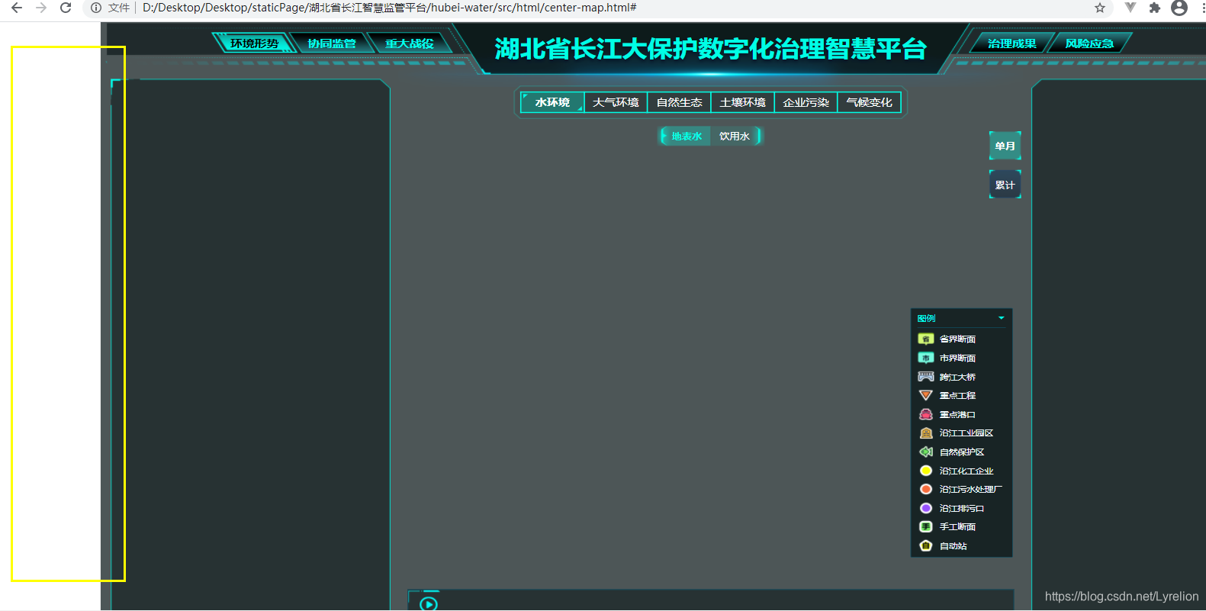
Task: Collapse the 图例 legend panel arrow
Action: [x=1001, y=318]
